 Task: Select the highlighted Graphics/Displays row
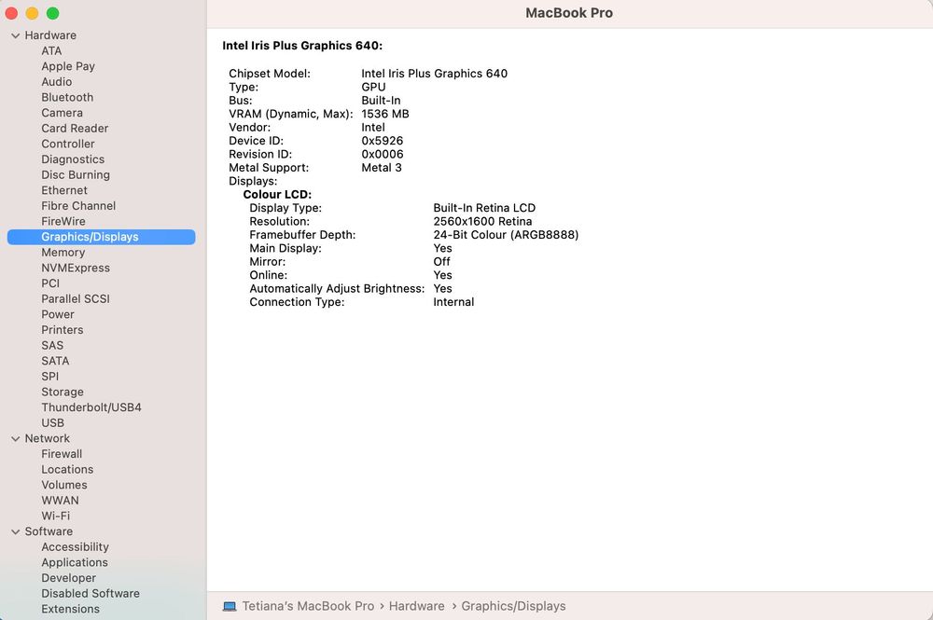coord(101,237)
